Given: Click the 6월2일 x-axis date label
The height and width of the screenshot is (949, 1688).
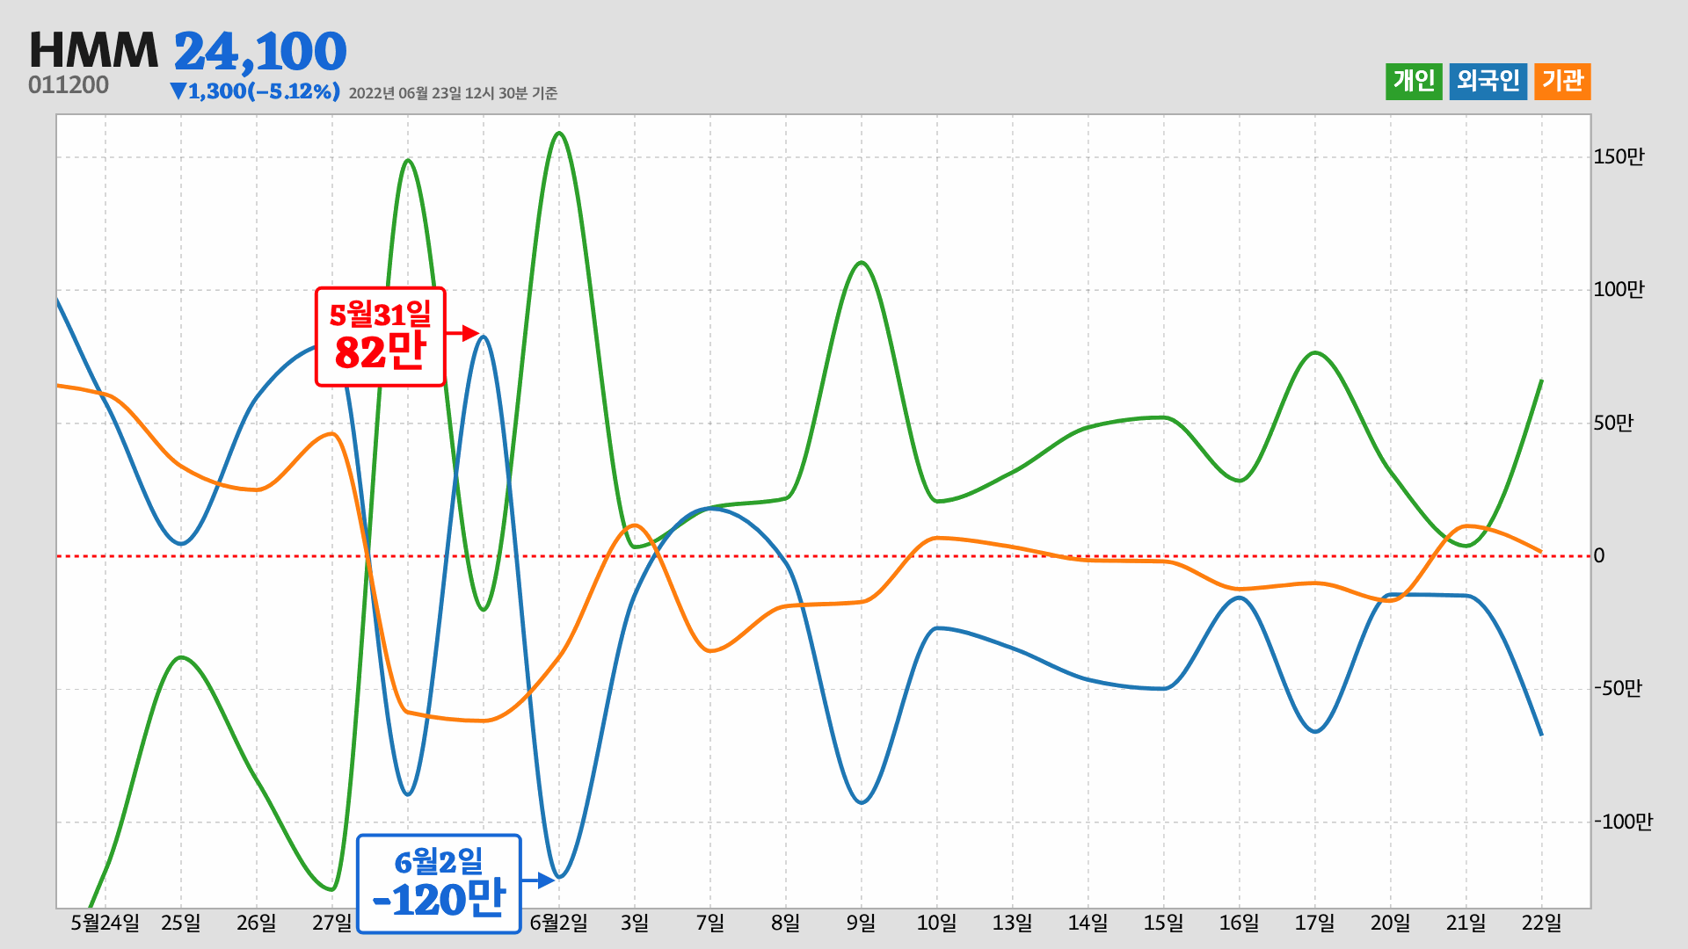Looking at the screenshot, I should tap(559, 924).
